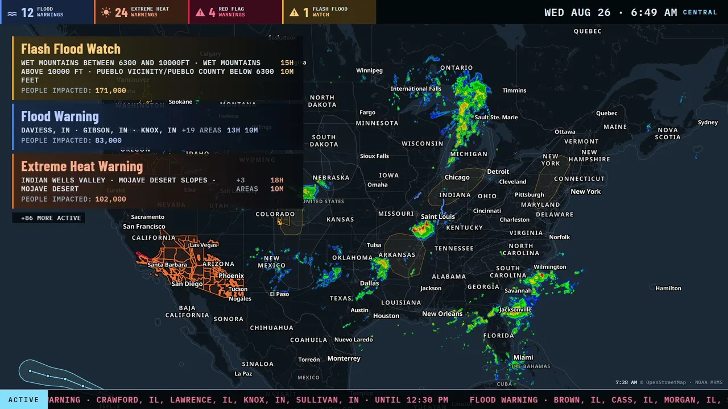Expand +19 Areas on the Flood Warning card
728x409 pixels.
pyautogui.click(x=201, y=131)
